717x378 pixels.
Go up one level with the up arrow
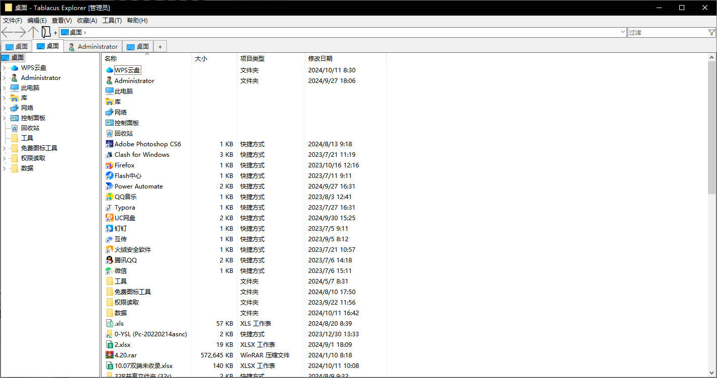pos(33,32)
